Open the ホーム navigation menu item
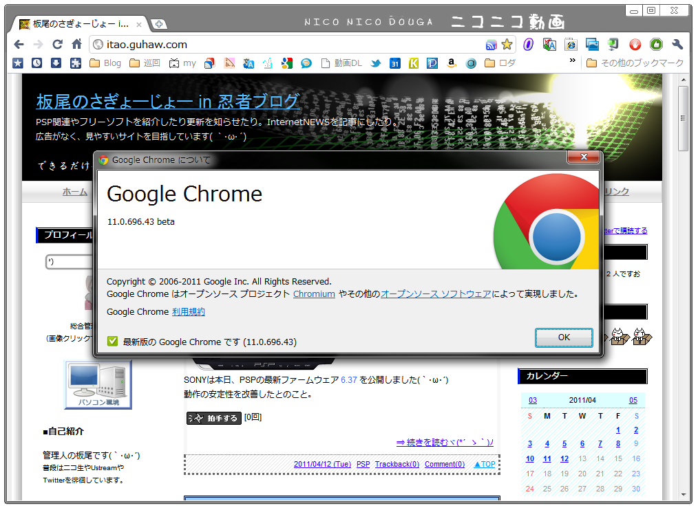The image size is (698, 510). click(74, 192)
